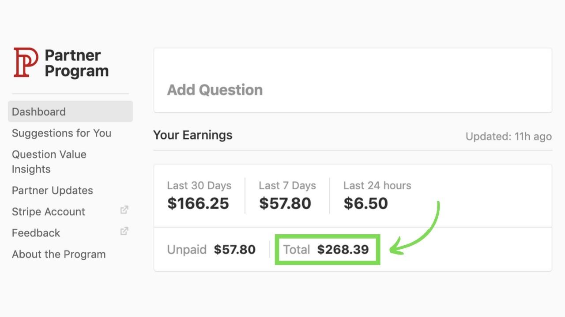
Task: Open the Stripe Account link
Action: 49,211
